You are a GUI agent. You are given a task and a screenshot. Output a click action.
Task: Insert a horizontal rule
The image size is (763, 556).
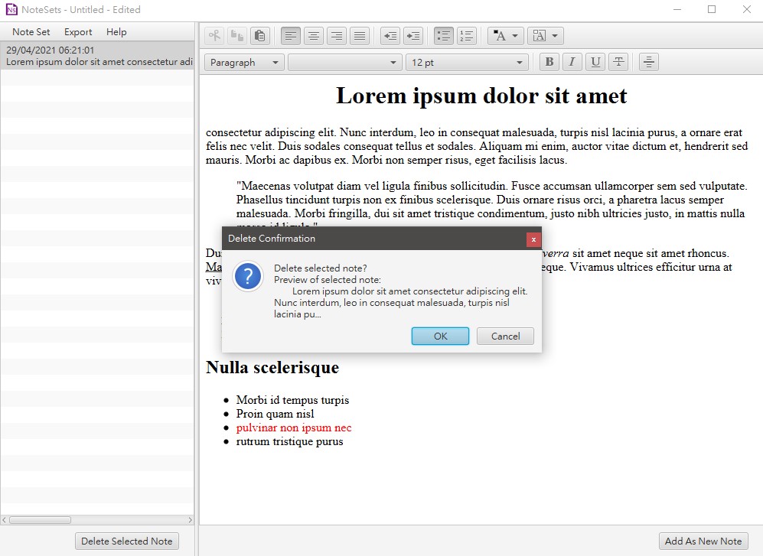click(649, 63)
